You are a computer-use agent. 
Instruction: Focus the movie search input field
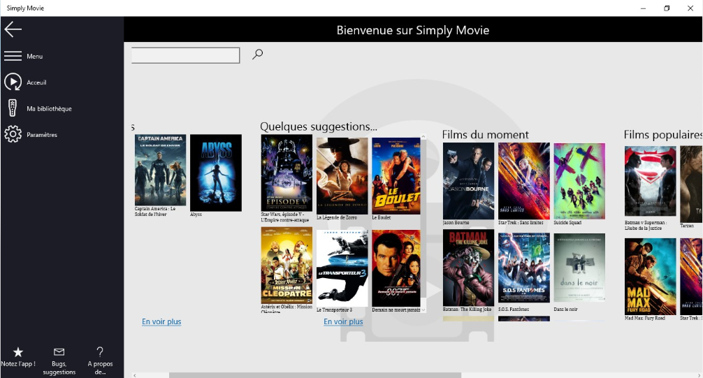point(186,55)
